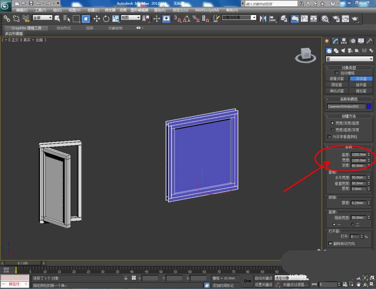Viewport: 376px width, 289px height.
Task: Click the 推拉窗 object type button
Action: 361,91
